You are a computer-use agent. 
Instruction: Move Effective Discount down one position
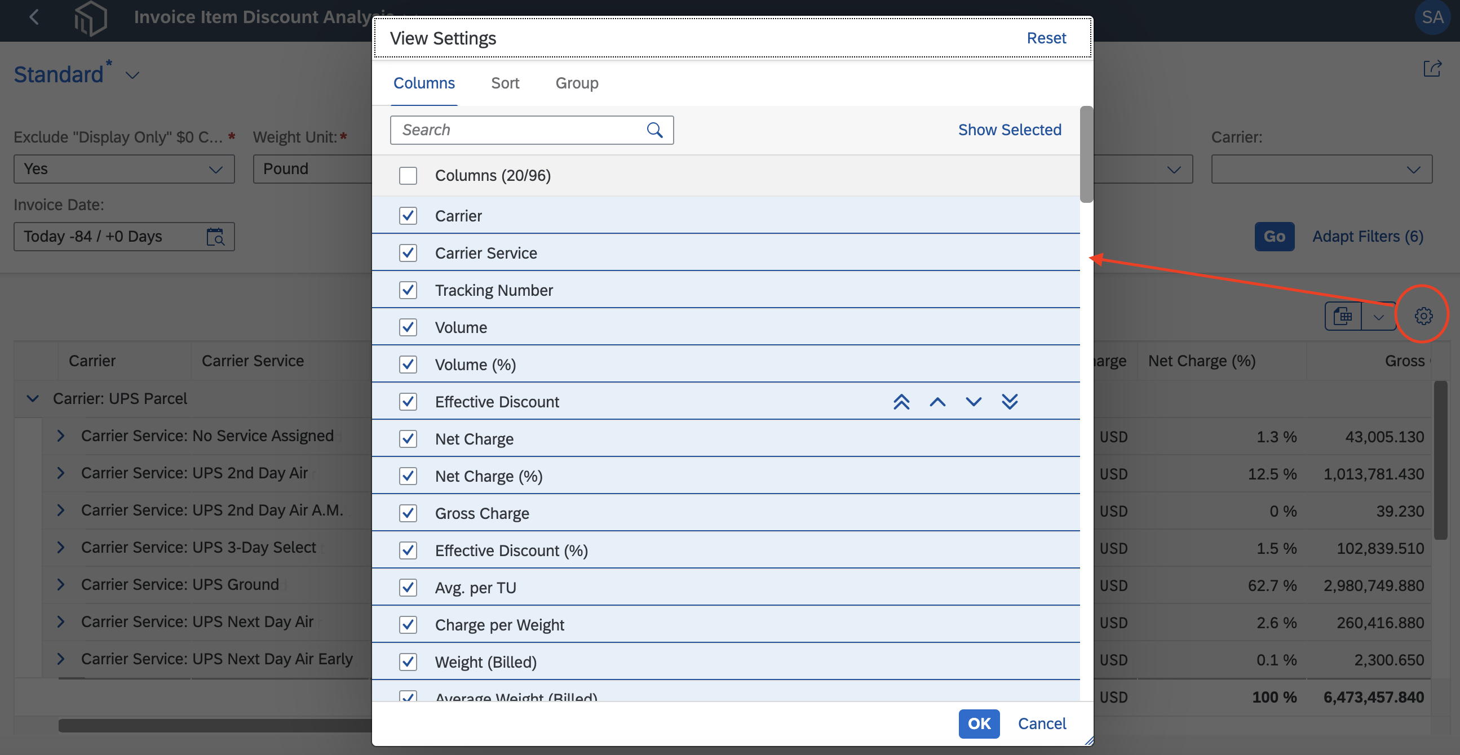click(x=973, y=402)
